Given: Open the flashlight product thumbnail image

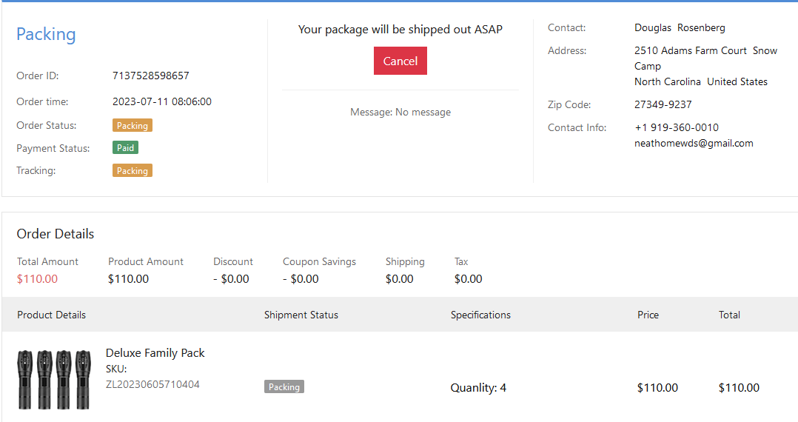Looking at the screenshot, I should coord(54,380).
